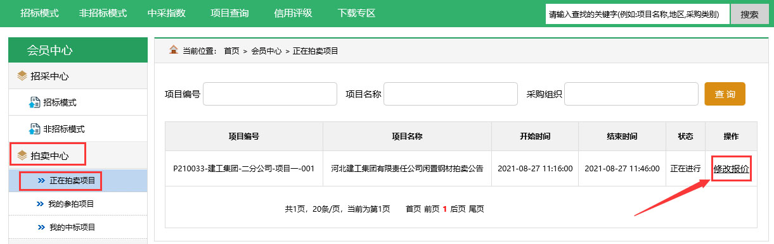Click the 拍卖中心 stack icon

22,155
